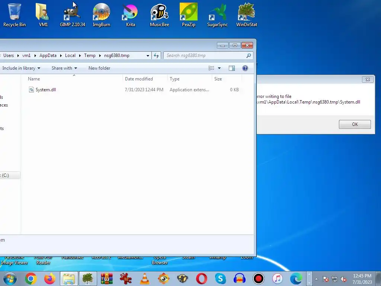Click System.dll's 7/31/2023 12:44 PM date cell

144,90
